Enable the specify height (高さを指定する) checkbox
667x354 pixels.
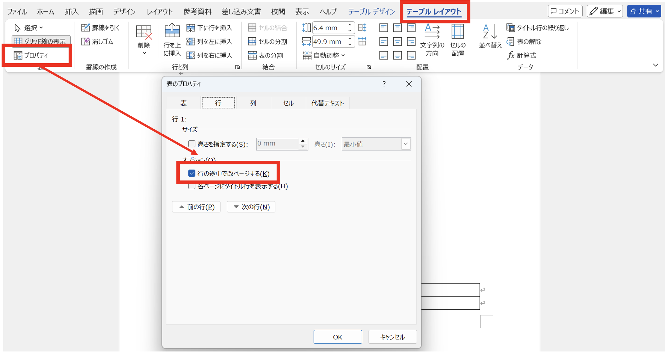[192, 144]
